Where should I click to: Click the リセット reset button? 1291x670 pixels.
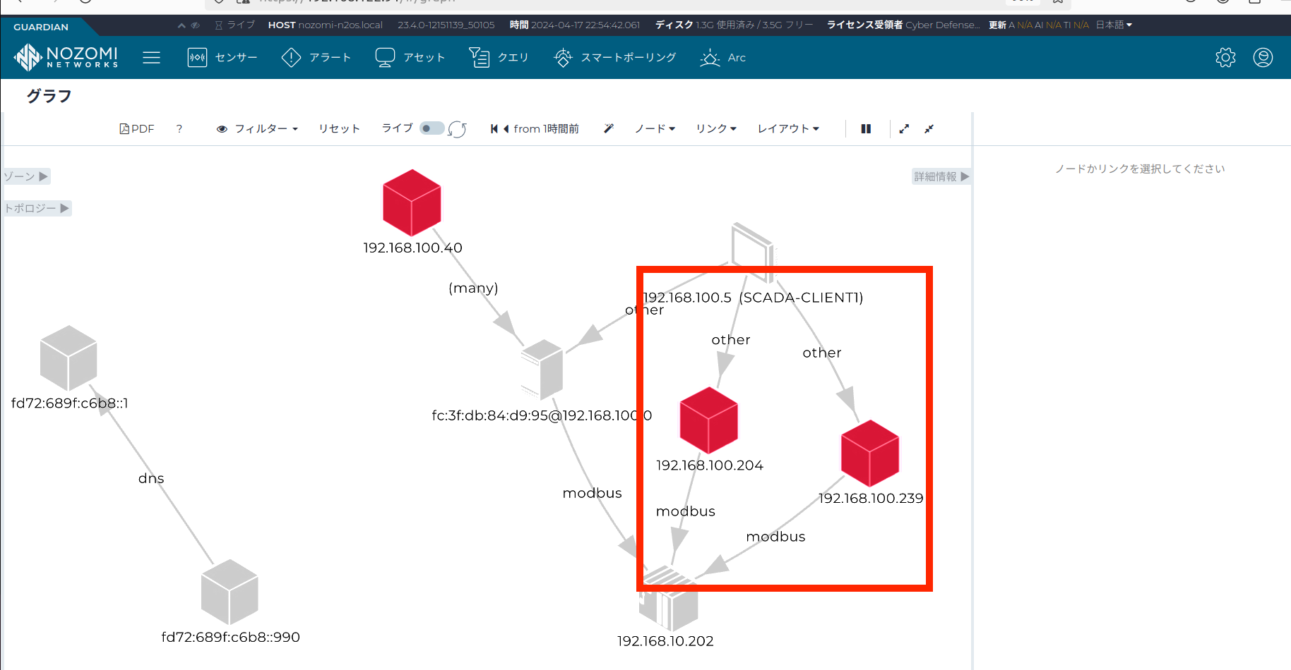point(339,128)
